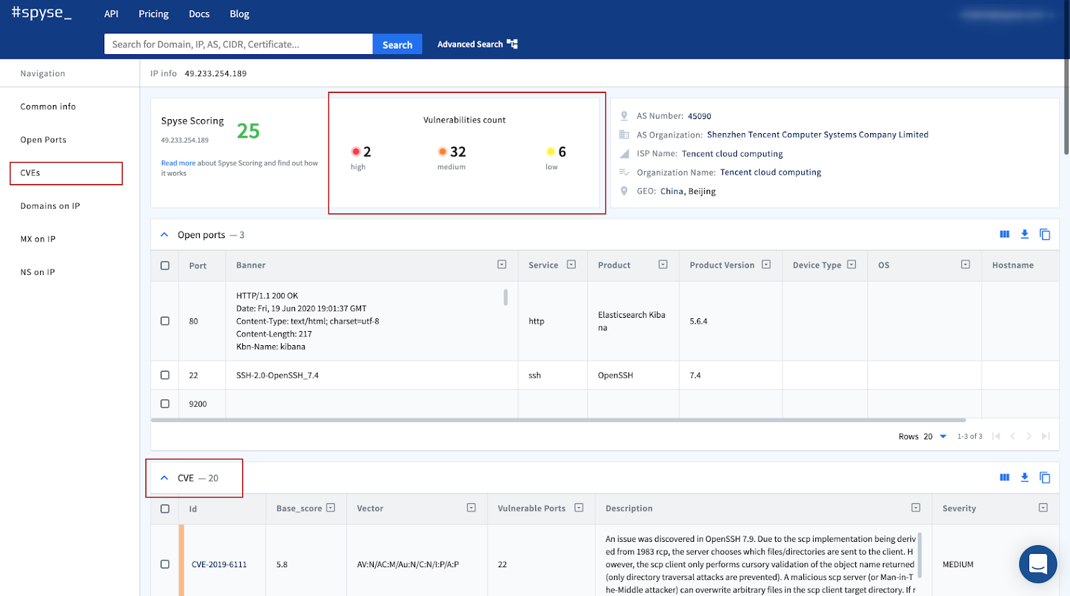
Task: Open Product Version column filter dropdown
Action: coord(766,265)
